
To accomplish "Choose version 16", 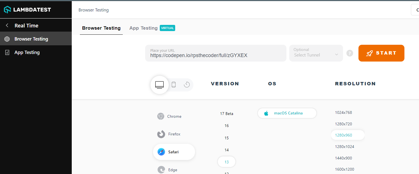I will [x=227, y=126].
